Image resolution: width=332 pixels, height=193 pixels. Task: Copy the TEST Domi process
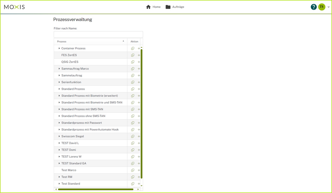[133, 150]
